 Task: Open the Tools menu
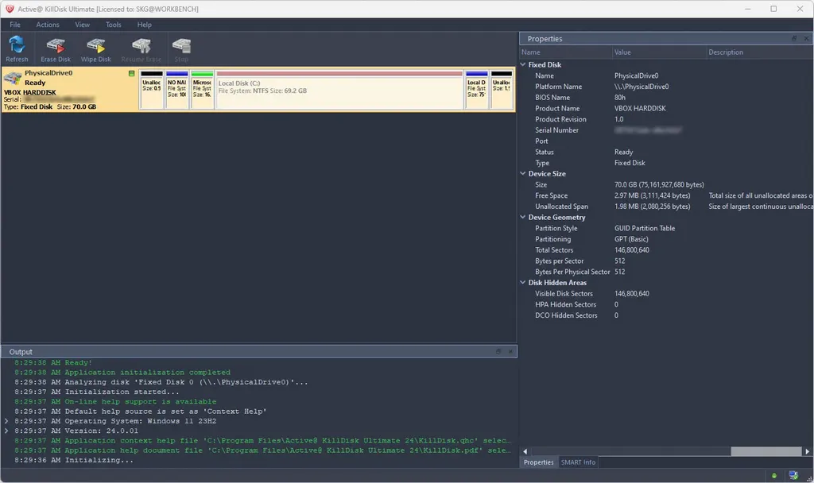click(x=113, y=25)
